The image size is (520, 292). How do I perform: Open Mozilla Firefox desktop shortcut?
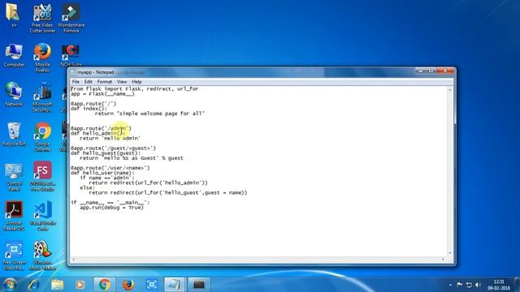[x=42, y=58]
